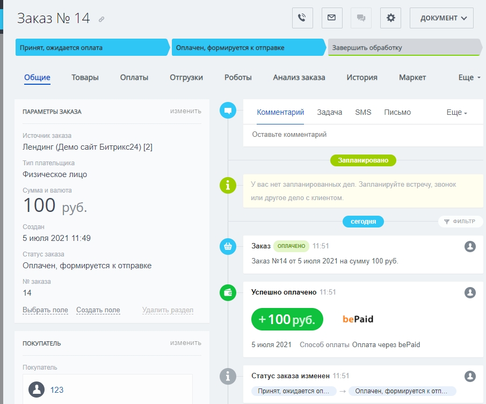Click the phone call icon button
Viewport: 486px width, 404px height.
[x=302, y=18]
